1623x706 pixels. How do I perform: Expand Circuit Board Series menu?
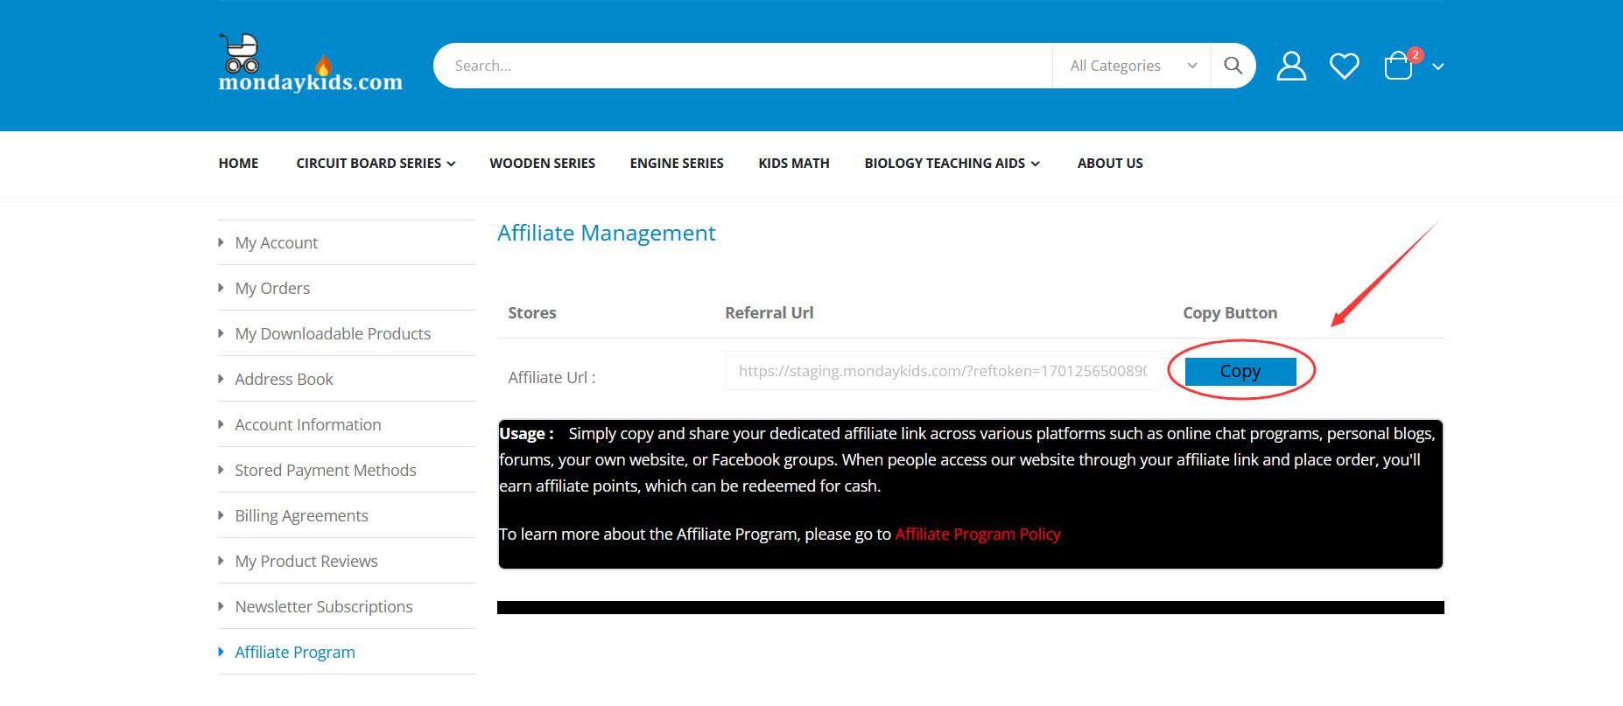coord(375,164)
